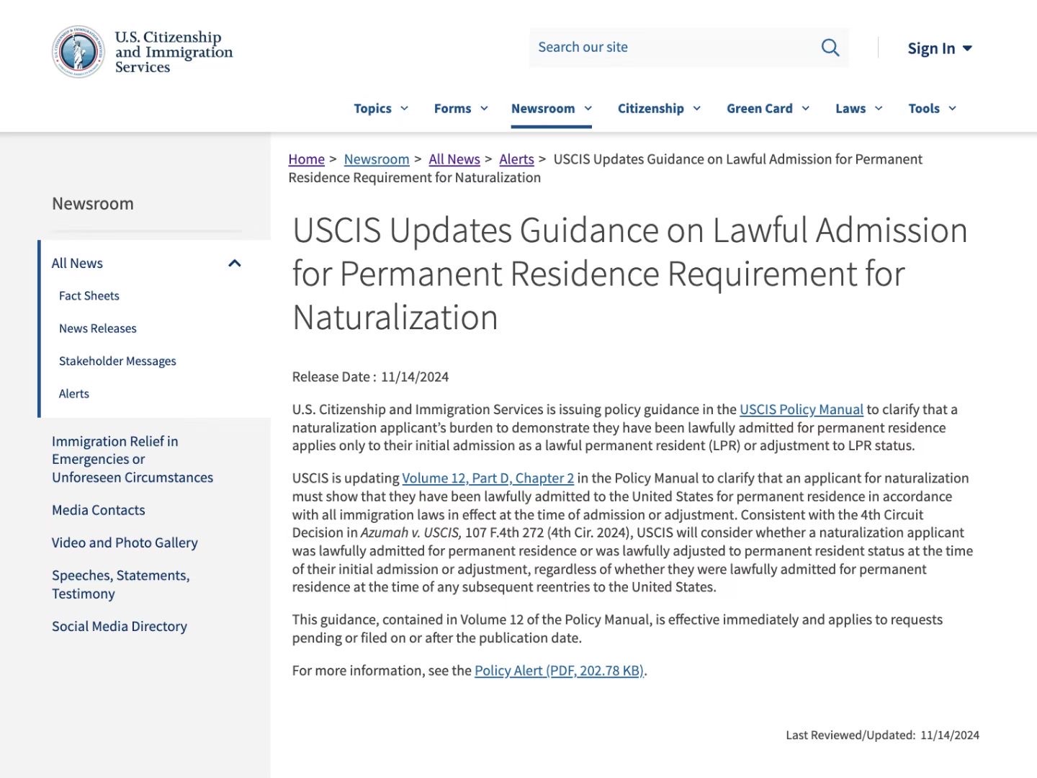Viewport: 1037px width, 778px height.
Task: Open News Releases in sidebar
Action: [x=98, y=328]
